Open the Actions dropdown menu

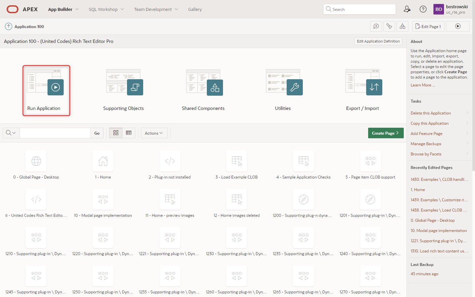tap(154, 133)
